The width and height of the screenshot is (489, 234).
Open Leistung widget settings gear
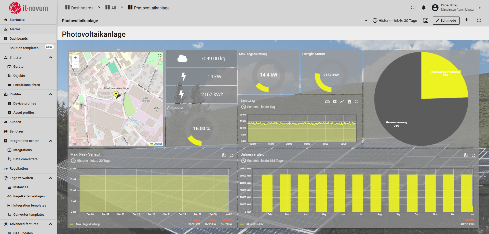335,101
